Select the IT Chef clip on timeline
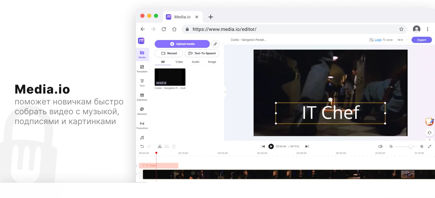The image size is (435, 198). click(x=158, y=166)
